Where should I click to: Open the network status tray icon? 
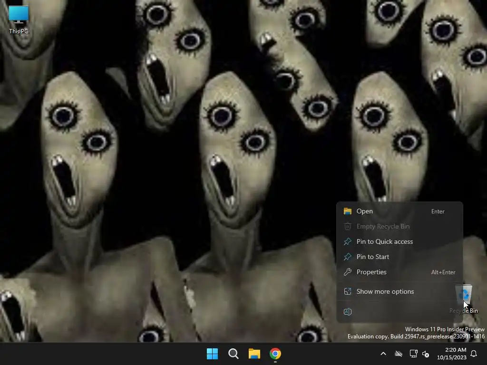point(413,354)
